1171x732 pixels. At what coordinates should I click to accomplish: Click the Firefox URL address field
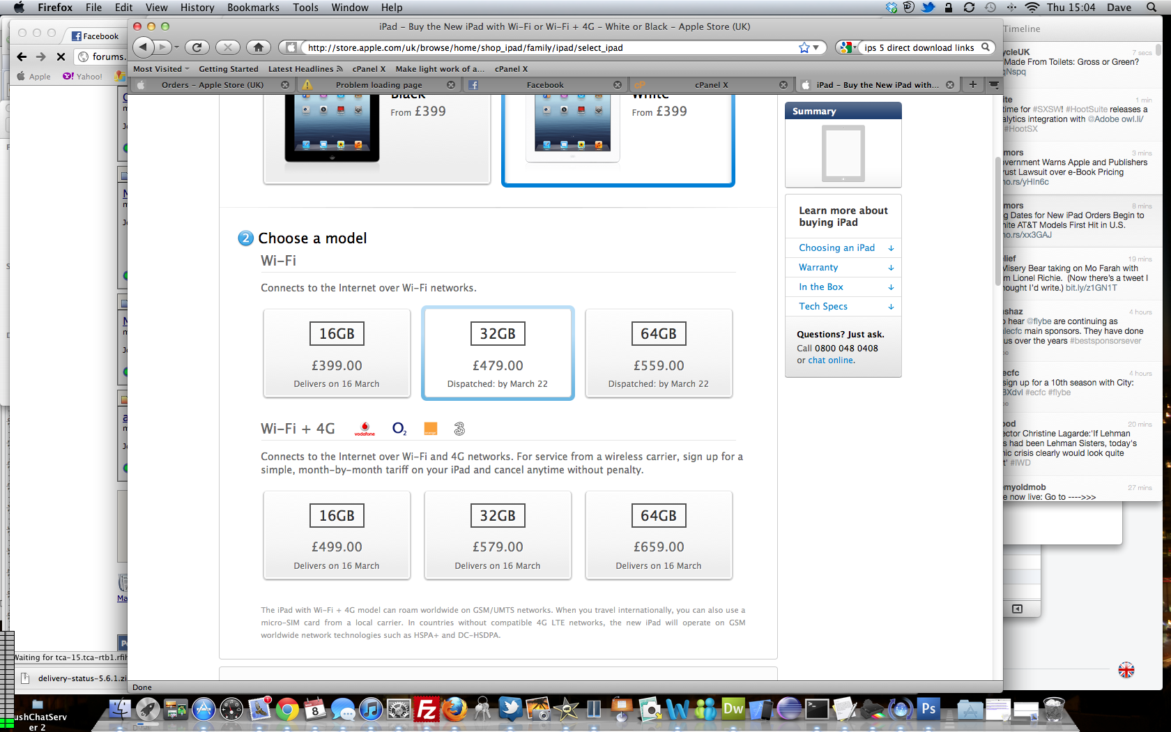coord(551,47)
